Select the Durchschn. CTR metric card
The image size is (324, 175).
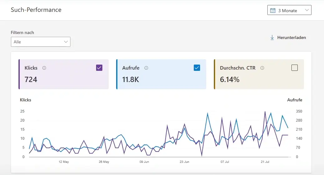259,74
